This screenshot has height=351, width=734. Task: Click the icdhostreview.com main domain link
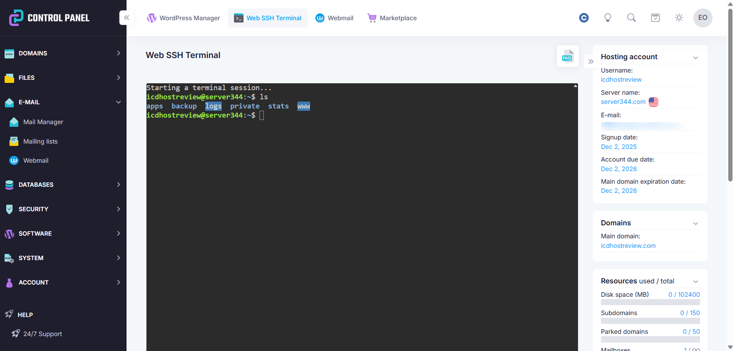pos(628,246)
